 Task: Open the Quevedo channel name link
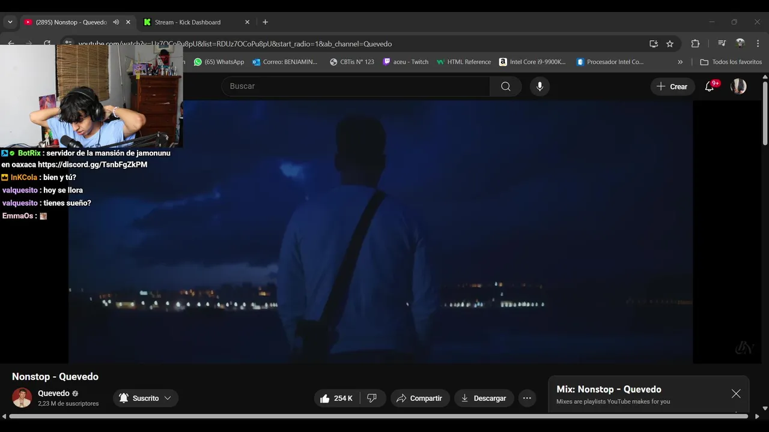[53, 394]
